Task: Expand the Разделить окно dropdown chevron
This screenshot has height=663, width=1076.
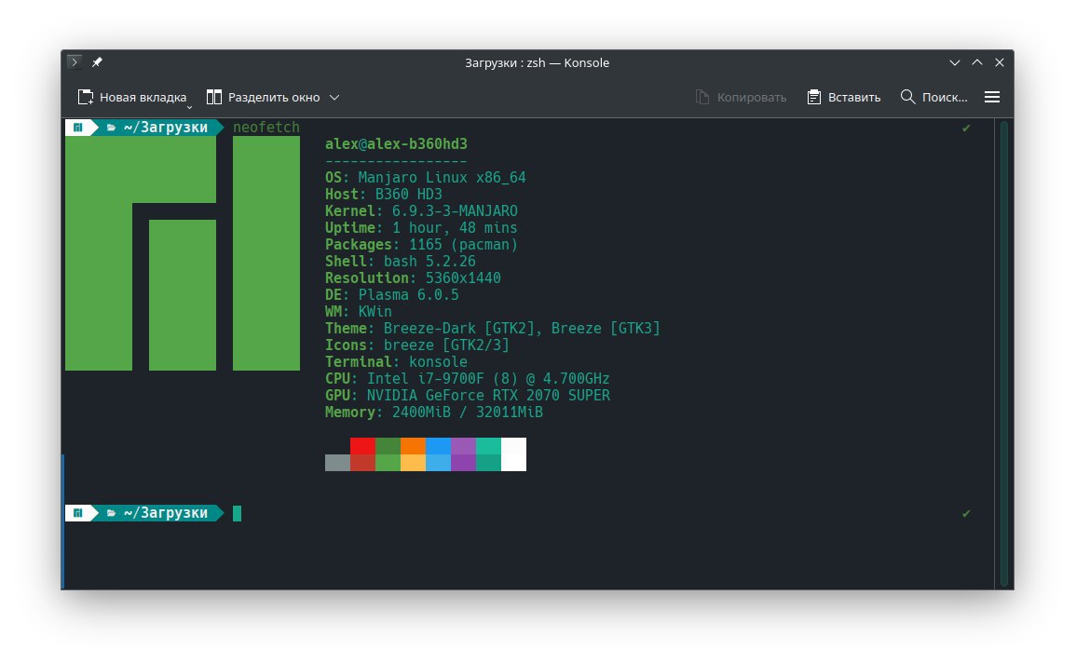Action: 334,98
